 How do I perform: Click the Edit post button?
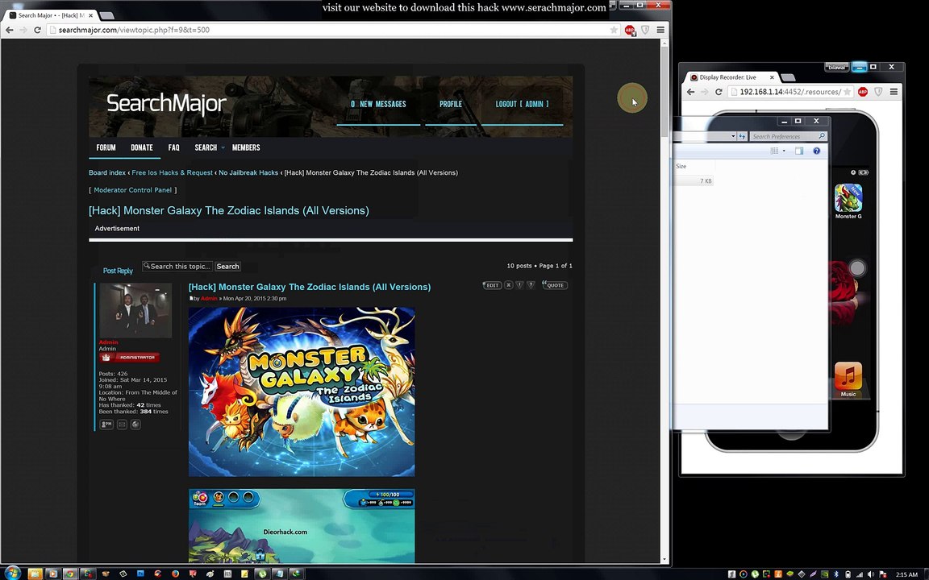[492, 285]
